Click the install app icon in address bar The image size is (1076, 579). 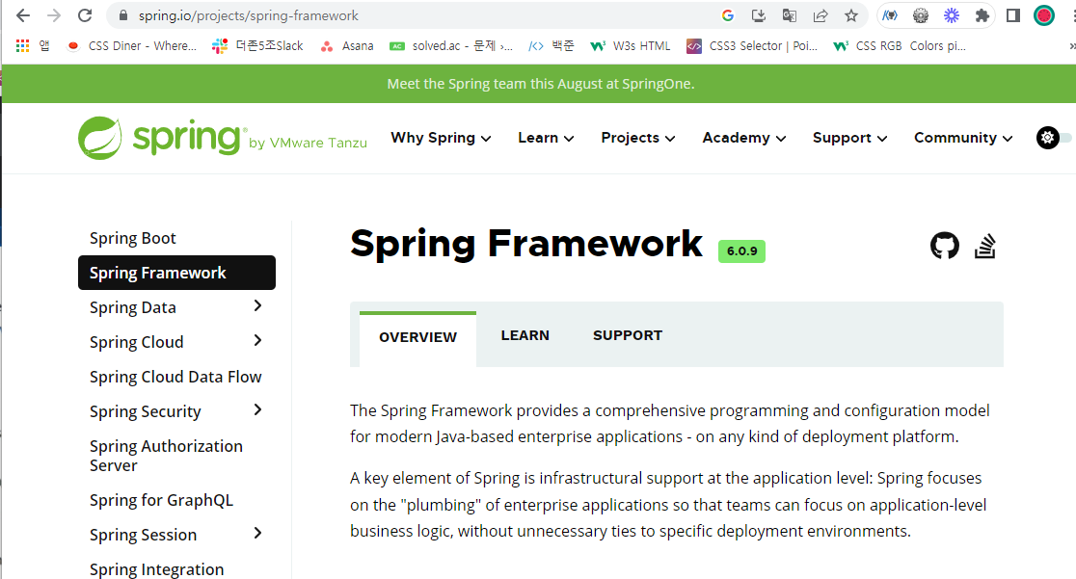tap(758, 15)
